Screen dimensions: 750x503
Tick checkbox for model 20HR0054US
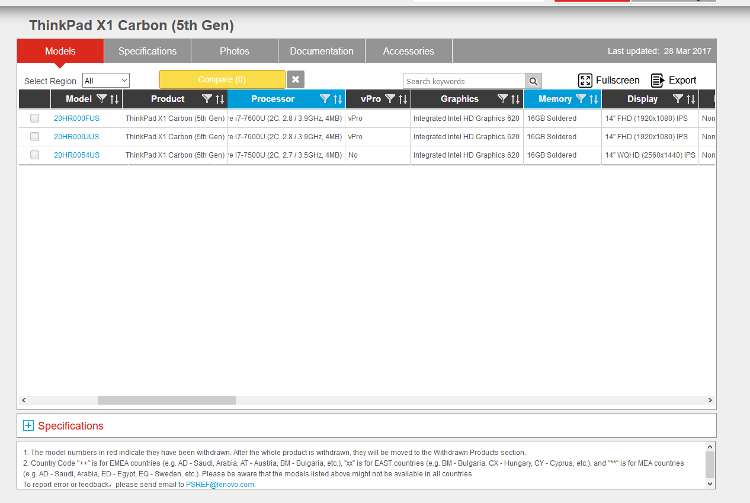pos(35,155)
